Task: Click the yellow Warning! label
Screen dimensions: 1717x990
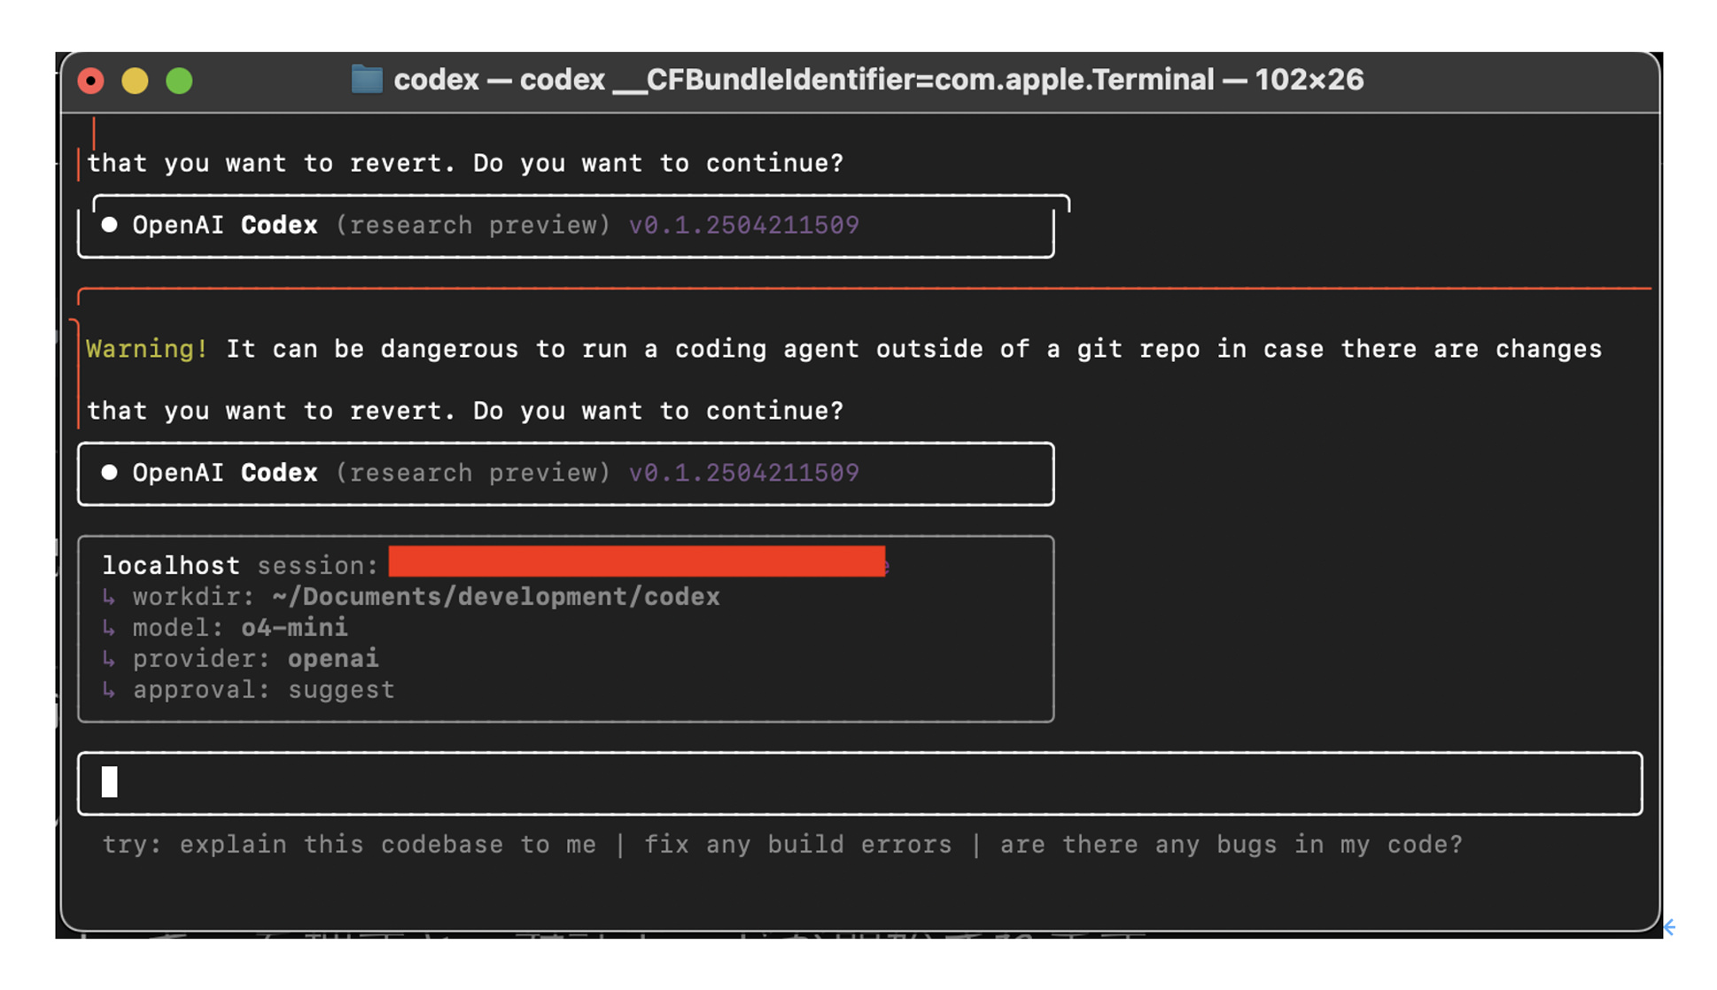Action: coord(147,349)
